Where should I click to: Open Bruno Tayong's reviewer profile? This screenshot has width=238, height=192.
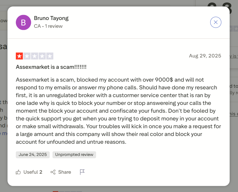51,18
